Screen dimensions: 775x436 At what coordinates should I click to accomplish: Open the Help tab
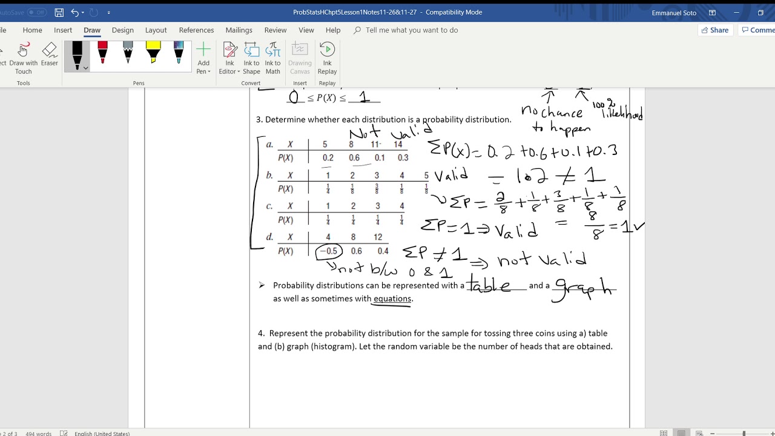(x=333, y=30)
